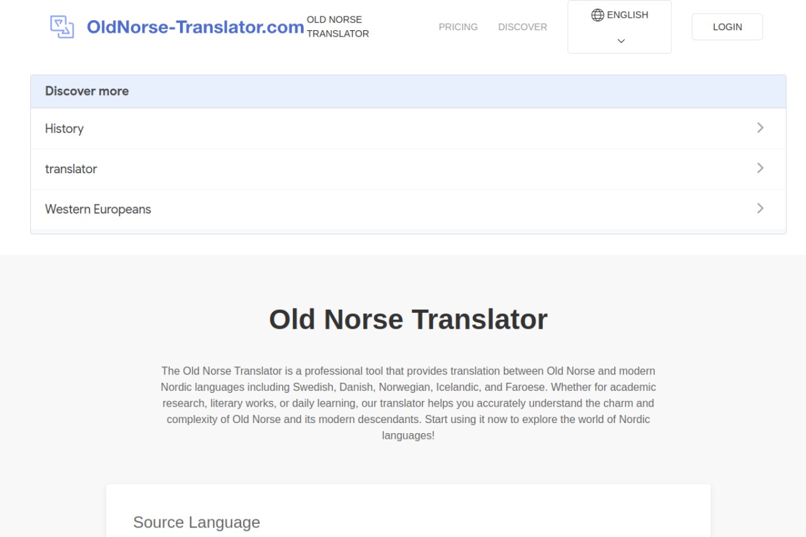Click the chevron on the History row
The height and width of the screenshot is (537, 806).
(760, 128)
